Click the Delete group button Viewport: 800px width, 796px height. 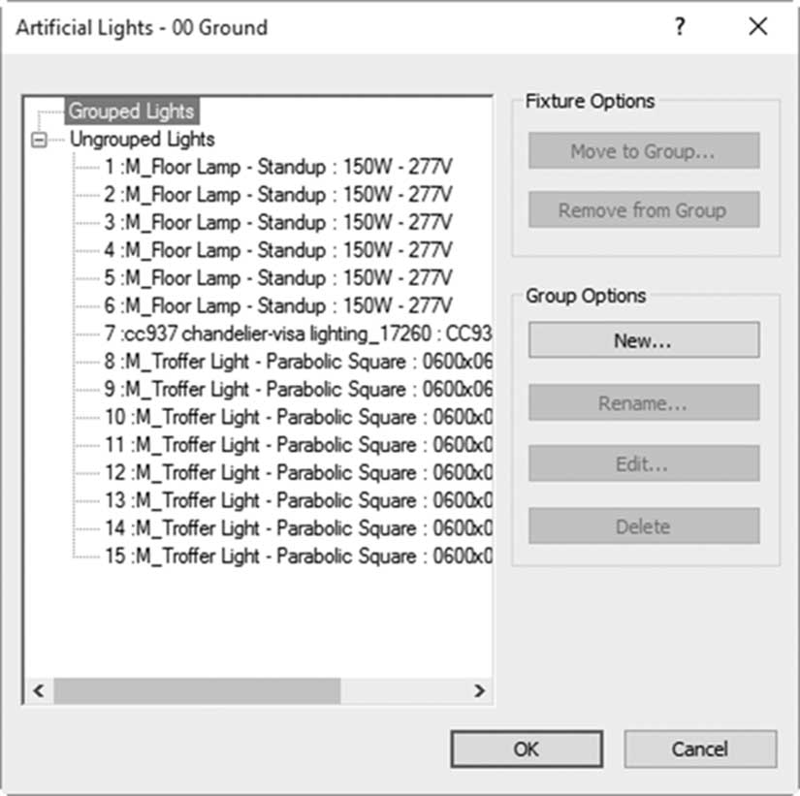click(x=644, y=525)
